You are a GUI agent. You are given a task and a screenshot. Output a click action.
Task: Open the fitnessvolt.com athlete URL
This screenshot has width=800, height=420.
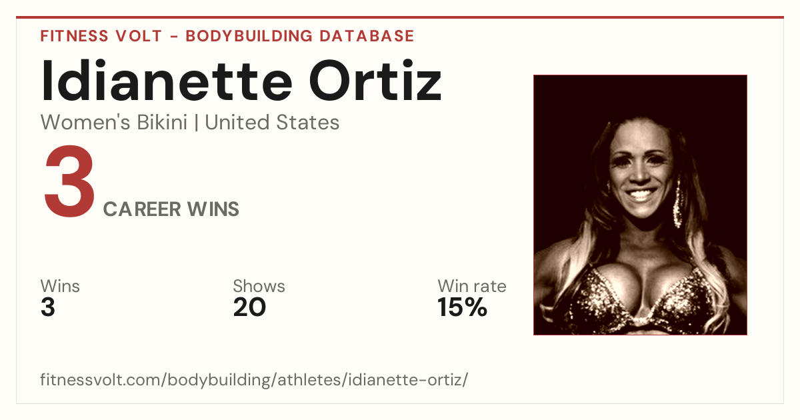coord(254,381)
